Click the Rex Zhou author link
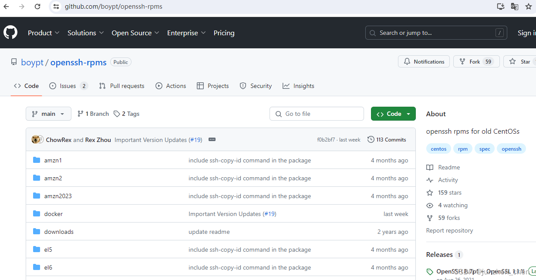The width and height of the screenshot is (536, 280). pos(98,140)
